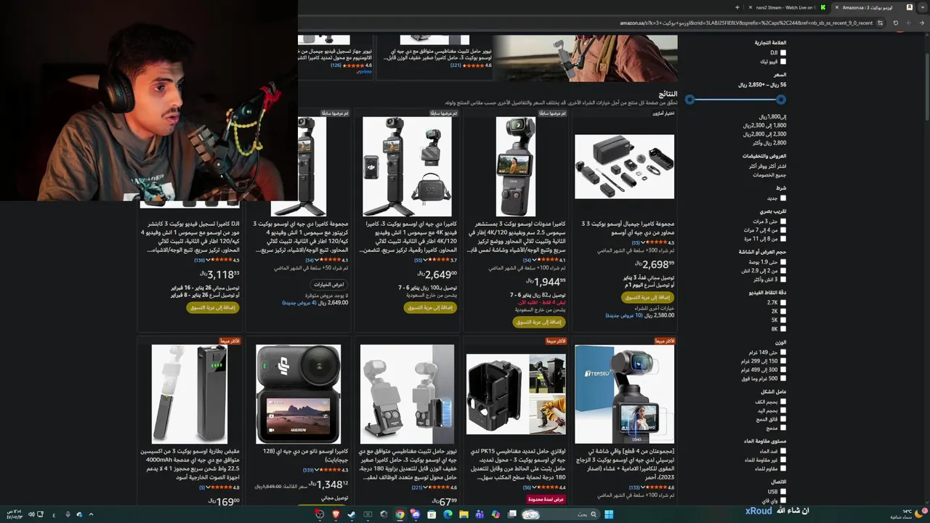The height and width of the screenshot is (523, 930).
Task: Click the star rating of the 1,348 riyal Osmo Nano
Action: [x=329, y=470]
